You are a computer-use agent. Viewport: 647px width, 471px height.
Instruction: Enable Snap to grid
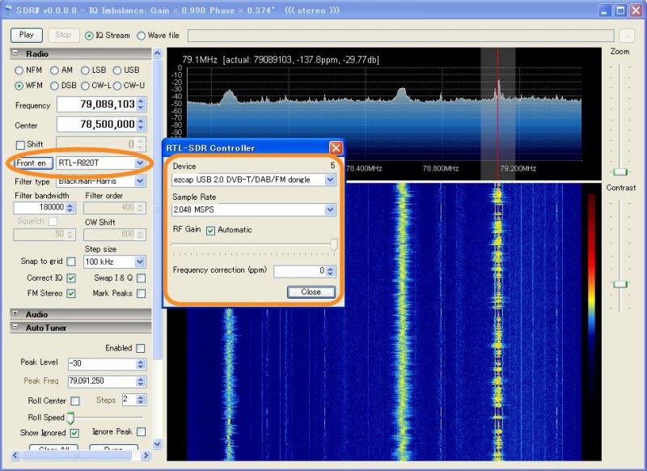point(70,261)
